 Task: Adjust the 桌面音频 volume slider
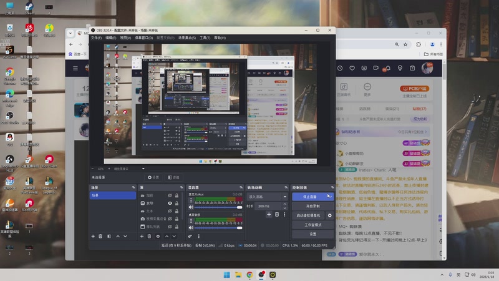pyautogui.click(x=218, y=228)
